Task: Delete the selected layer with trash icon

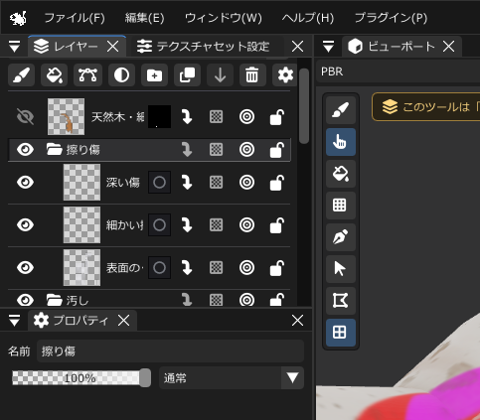Action: tap(252, 75)
